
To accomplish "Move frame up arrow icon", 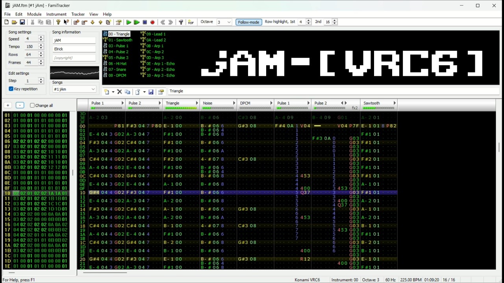I will [100, 22].
